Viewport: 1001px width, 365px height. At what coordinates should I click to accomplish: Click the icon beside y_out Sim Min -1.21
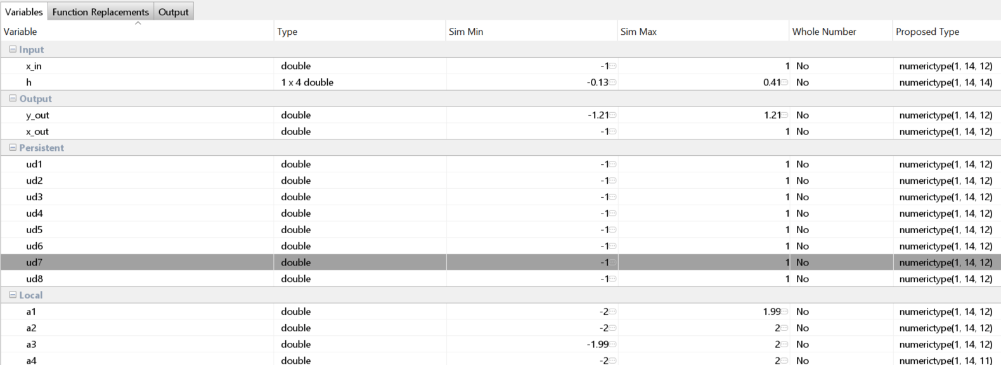[613, 115]
